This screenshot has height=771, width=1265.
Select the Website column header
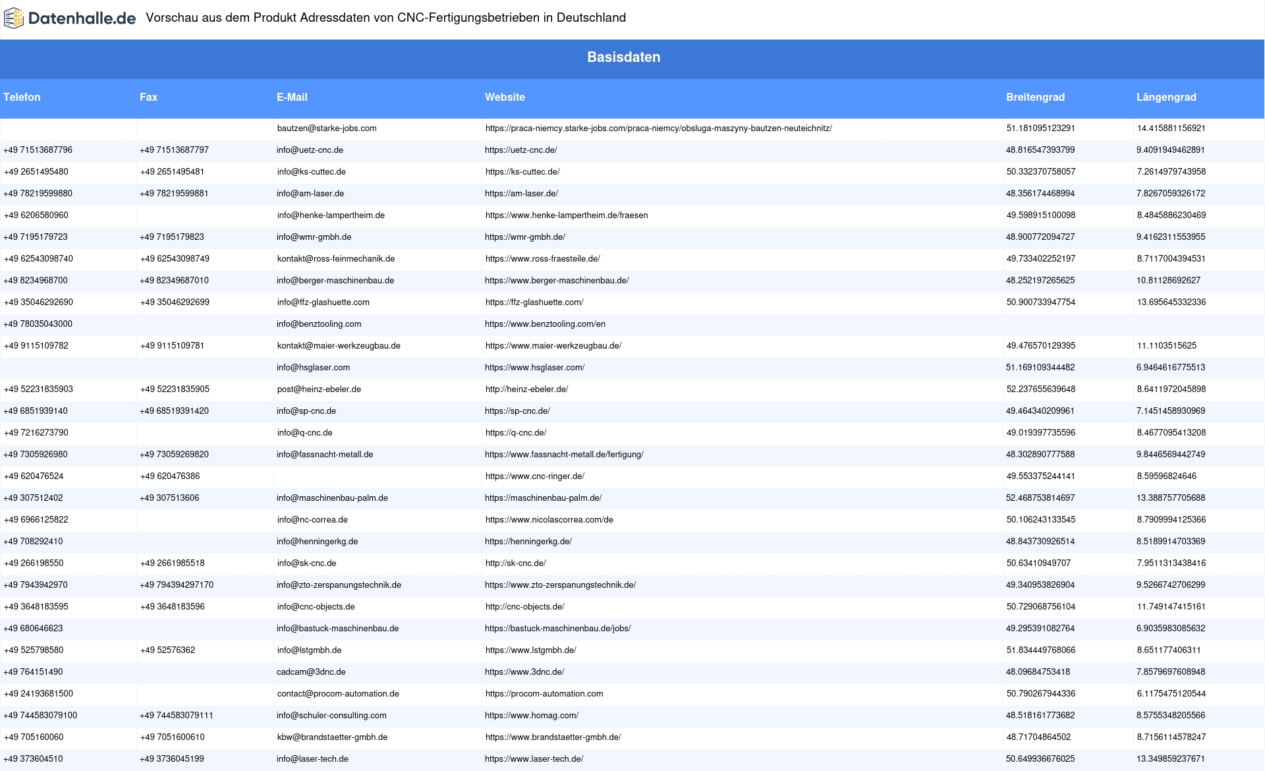pyautogui.click(x=505, y=97)
